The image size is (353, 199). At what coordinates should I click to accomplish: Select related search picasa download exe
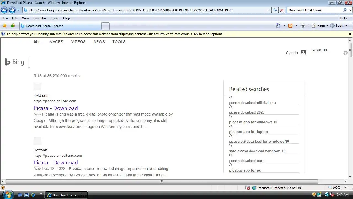click(x=246, y=161)
